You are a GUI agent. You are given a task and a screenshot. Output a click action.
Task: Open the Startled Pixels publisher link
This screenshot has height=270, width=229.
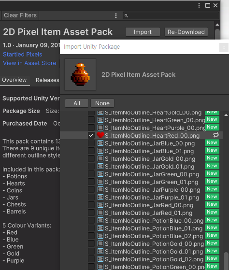pos(23,55)
